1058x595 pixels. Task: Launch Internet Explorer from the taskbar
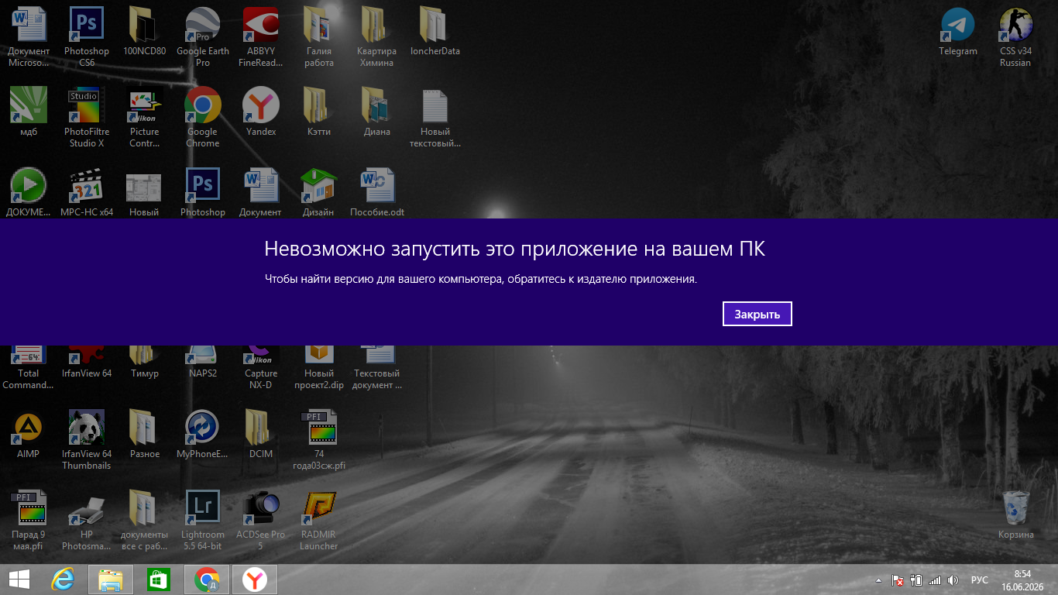point(63,580)
